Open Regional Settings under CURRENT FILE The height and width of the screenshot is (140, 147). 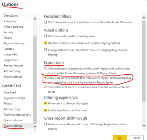click(14, 98)
